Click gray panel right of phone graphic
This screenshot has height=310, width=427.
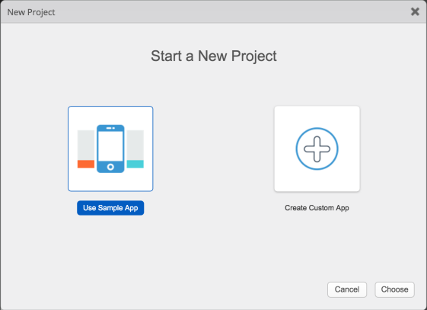click(135, 145)
